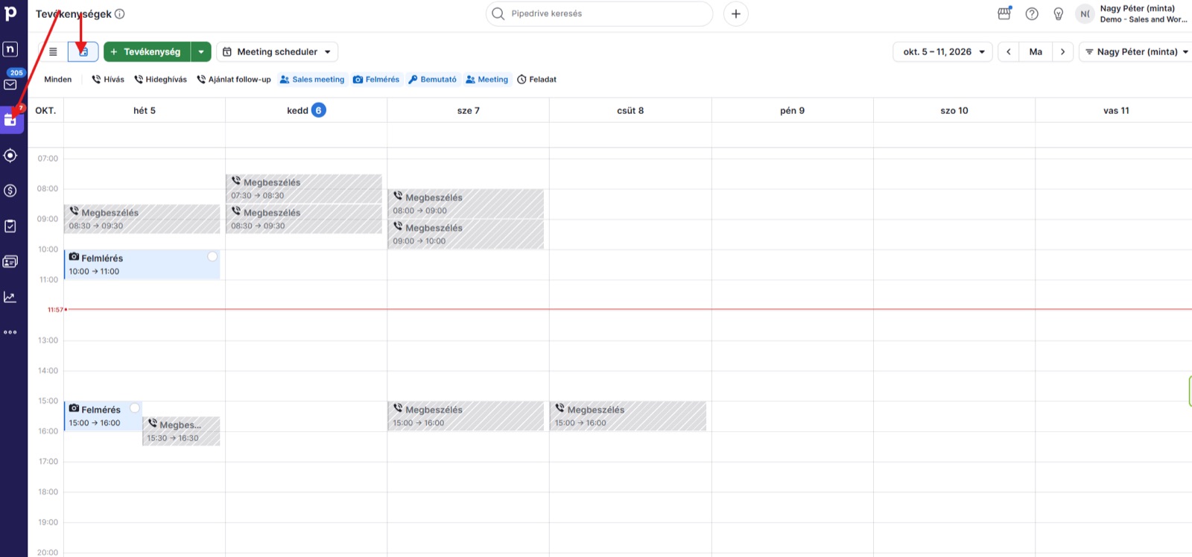Image resolution: width=1192 pixels, height=557 pixels.
Task: Click the green Tevékenység add button
Action: [148, 51]
